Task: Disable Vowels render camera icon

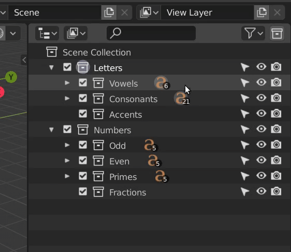Action: pos(276,82)
